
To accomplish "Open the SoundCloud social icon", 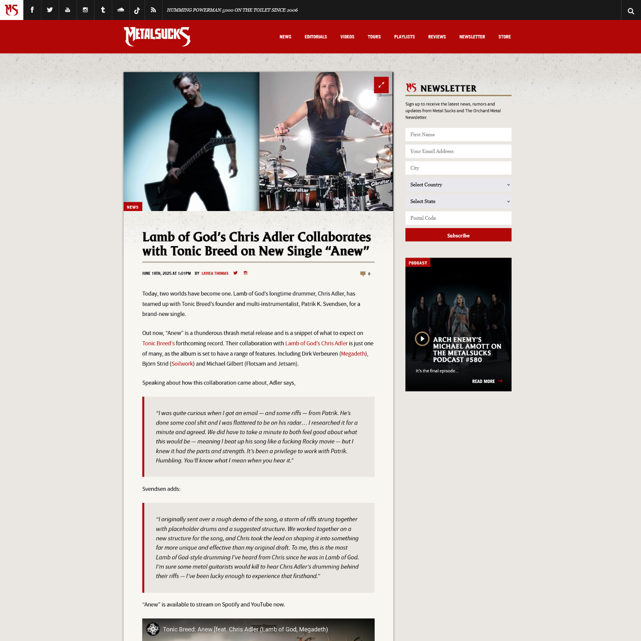I will pyautogui.click(x=121, y=10).
